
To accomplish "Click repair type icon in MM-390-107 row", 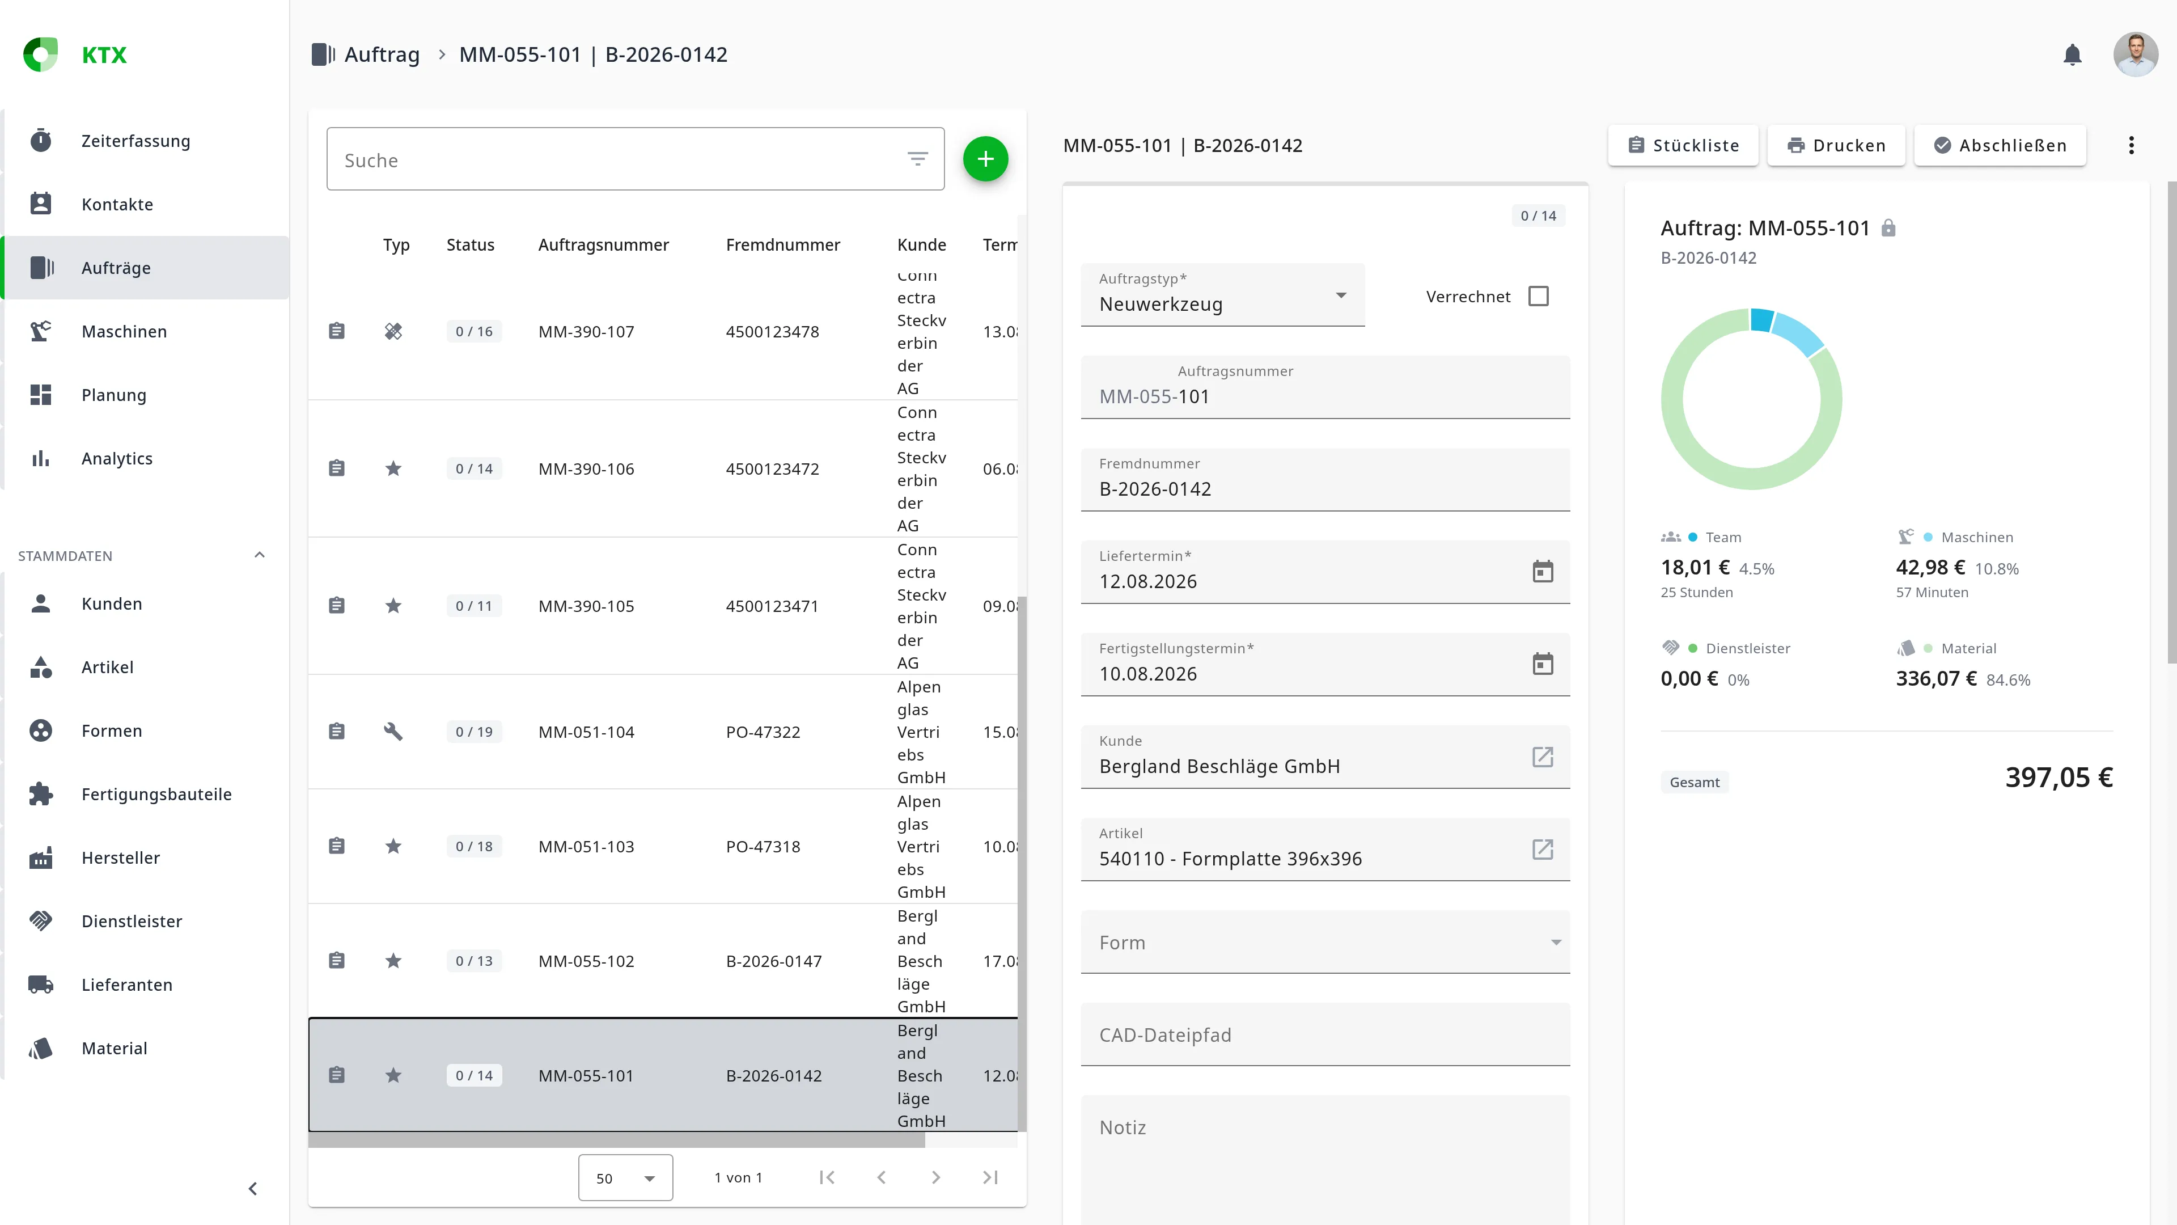I will (393, 331).
